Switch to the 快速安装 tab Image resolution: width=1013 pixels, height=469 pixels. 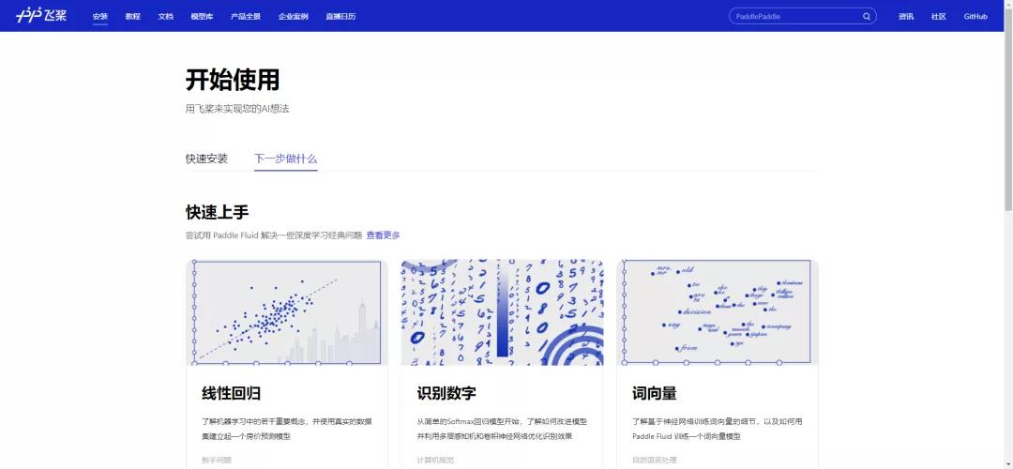pos(206,159)
